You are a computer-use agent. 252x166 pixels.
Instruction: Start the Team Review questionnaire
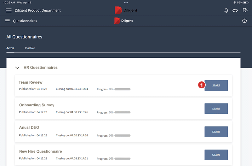216,86
